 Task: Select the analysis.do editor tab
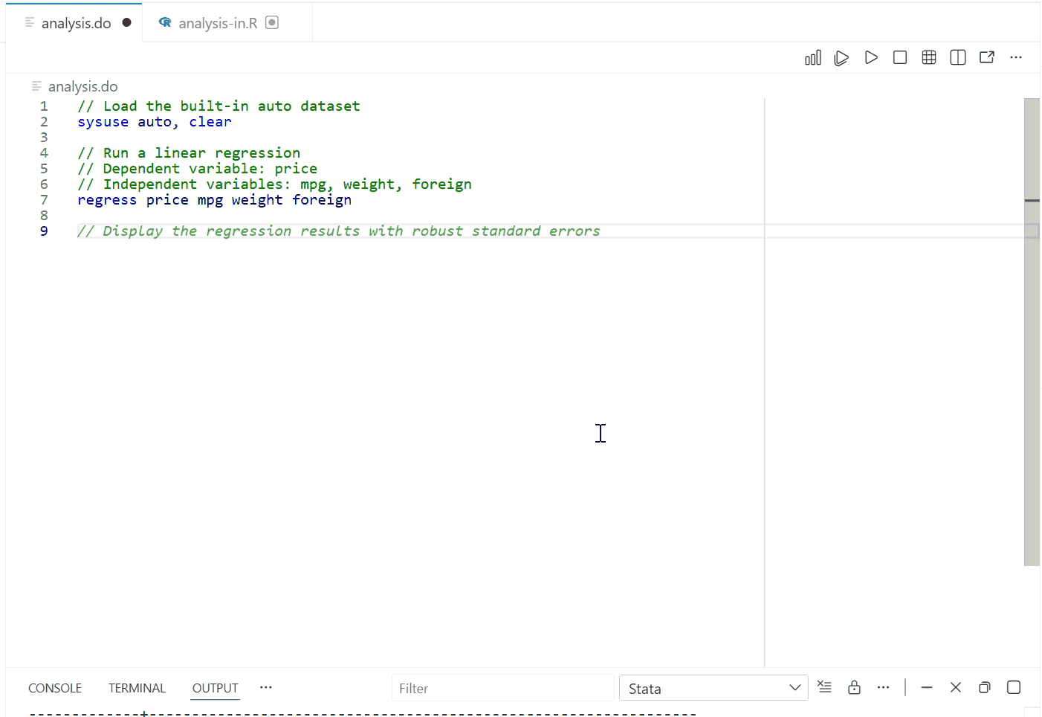pyautogui.click(x=75, y=23)
